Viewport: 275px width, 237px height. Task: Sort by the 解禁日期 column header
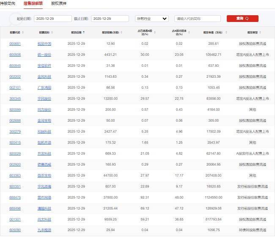(77, 32)
